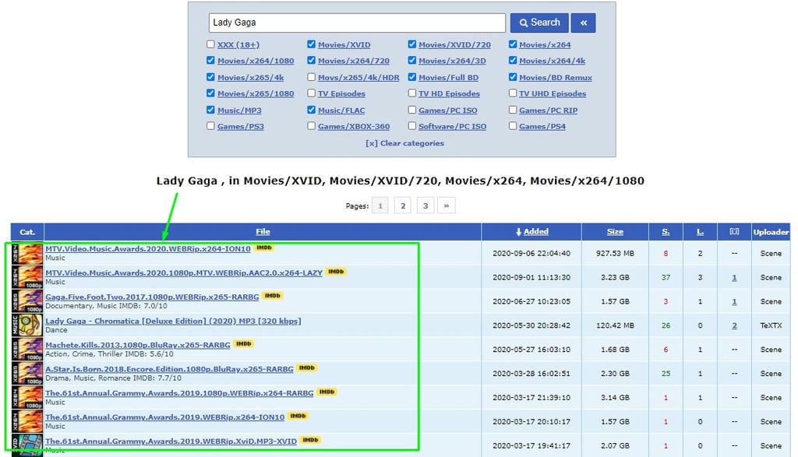This screenshot has width=798, height=457.
Task: Click Clear categories link
Action: pos(404,143)
